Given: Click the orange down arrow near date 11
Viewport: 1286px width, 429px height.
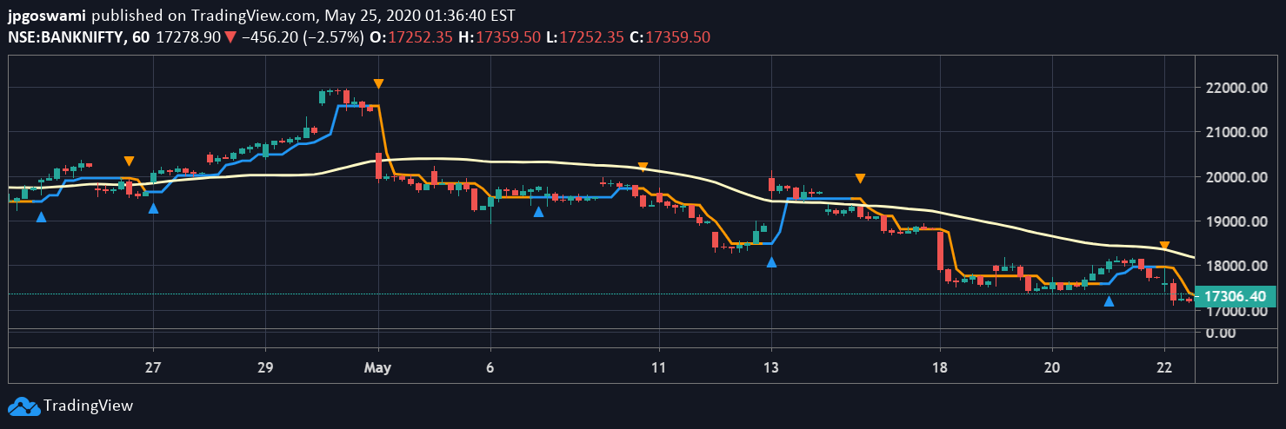Looking at the screenshot, I should click(x=643, y=167).
